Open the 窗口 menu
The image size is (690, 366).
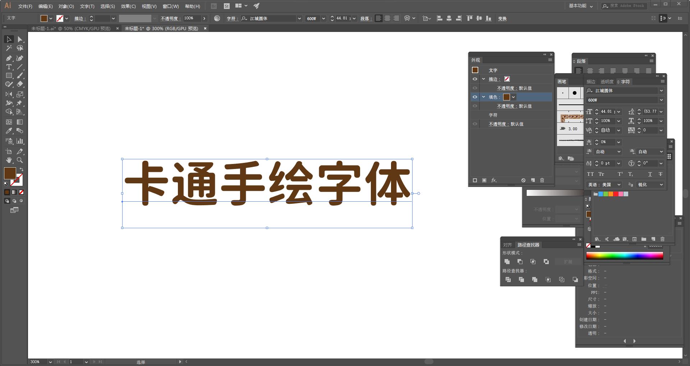pos(170,6)
